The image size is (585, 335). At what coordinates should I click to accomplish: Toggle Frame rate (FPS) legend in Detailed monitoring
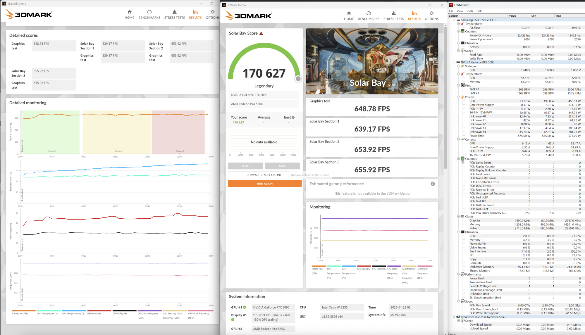click(20, 313)
